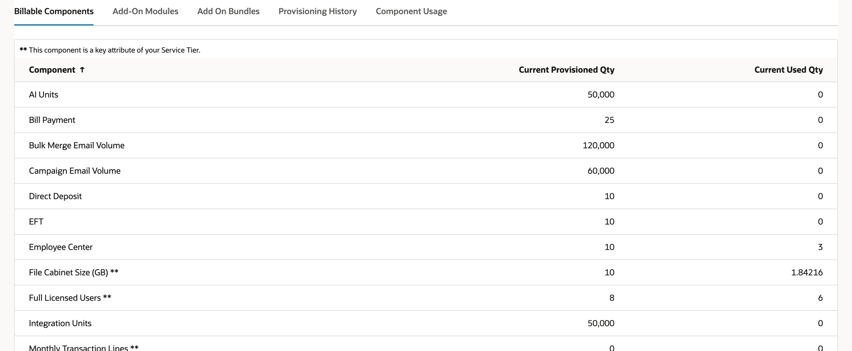Click EFT used quantity 0
This screenshot has height=351, width=852.
(820, 222)
